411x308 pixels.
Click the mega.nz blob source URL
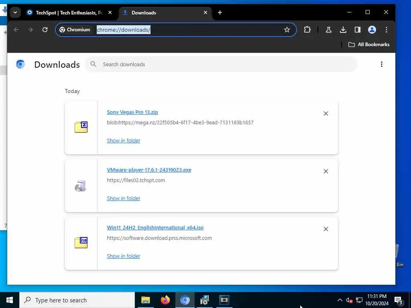(180, 123)
